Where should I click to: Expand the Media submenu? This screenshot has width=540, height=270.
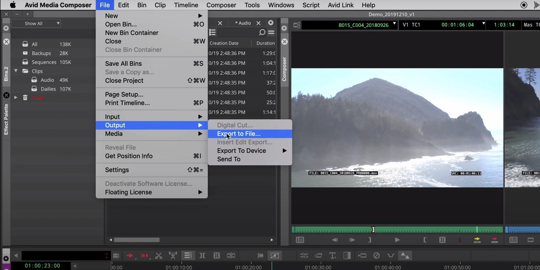pos(152,134)
